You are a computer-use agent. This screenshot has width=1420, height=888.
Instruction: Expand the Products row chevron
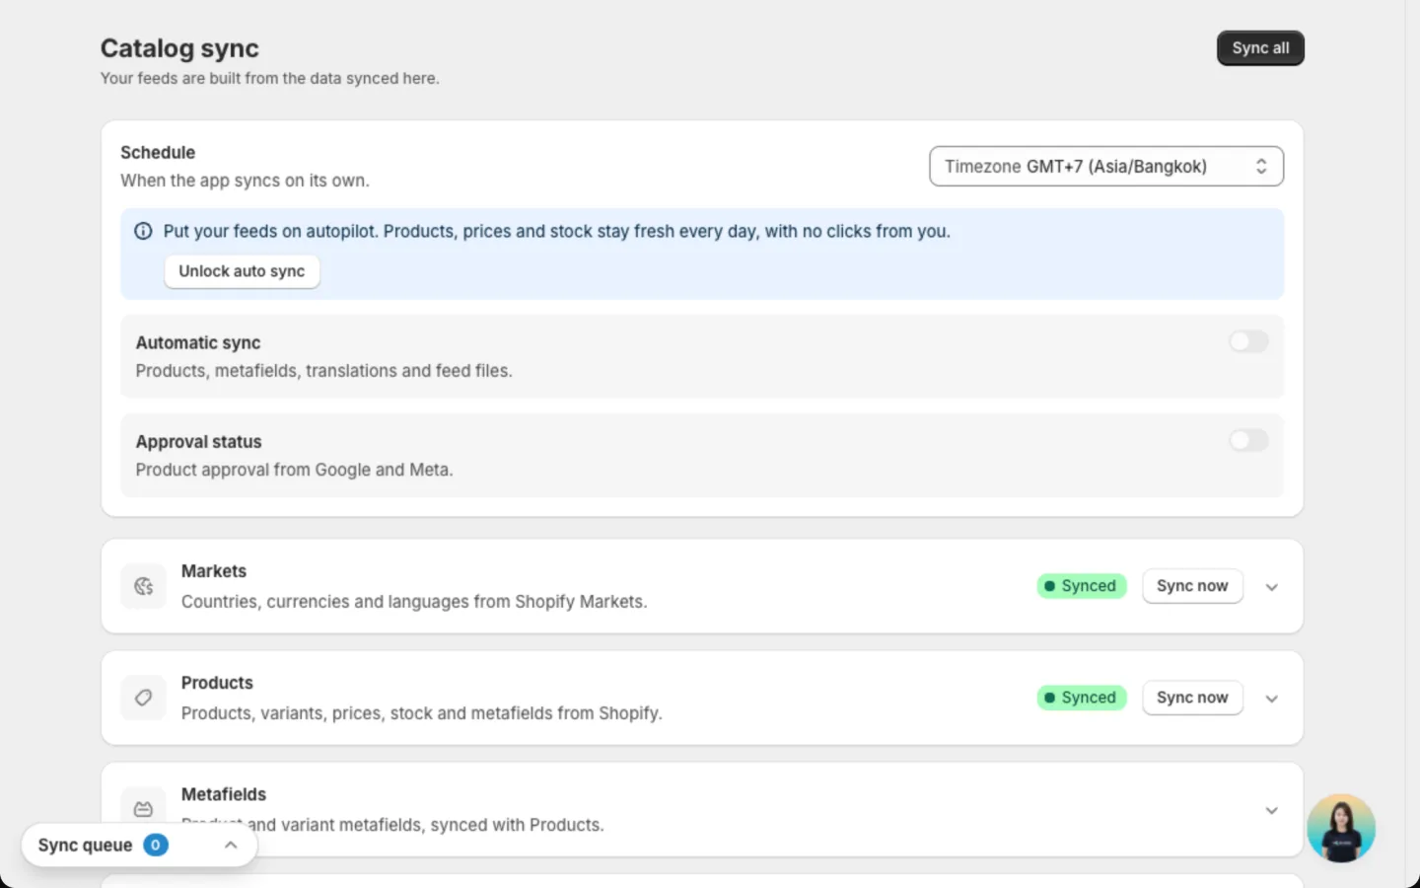click(1272, 699)
